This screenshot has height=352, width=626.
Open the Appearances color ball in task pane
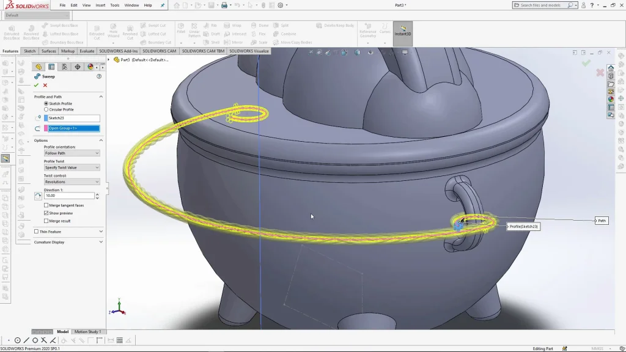click(611, 99)
